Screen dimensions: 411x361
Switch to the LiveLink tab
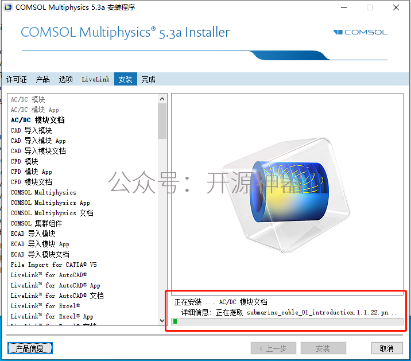(95, 79)
